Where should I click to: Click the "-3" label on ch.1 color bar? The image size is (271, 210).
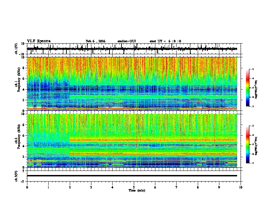coord(252,69)
